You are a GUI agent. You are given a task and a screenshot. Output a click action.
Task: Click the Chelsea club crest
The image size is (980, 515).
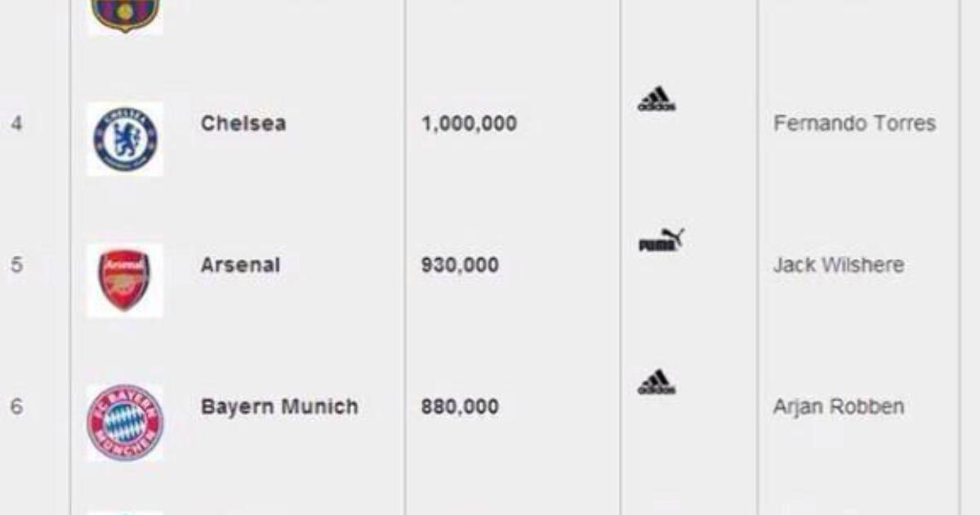coord(125,139)
